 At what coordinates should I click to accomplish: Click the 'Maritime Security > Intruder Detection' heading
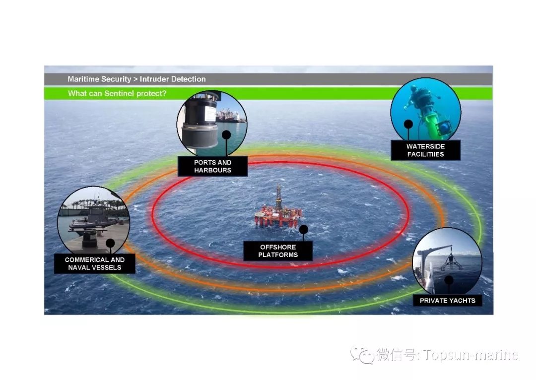136,79
